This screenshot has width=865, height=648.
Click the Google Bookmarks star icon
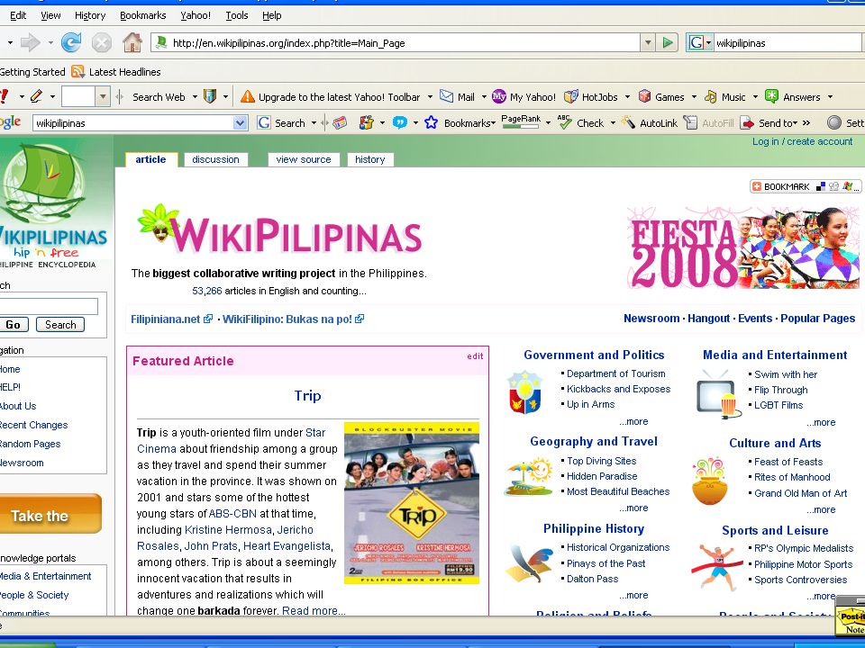point(431,123)
